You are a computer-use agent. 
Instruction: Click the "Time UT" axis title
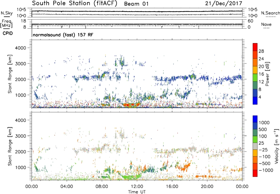pyautogui.click(x=137, y=192)
